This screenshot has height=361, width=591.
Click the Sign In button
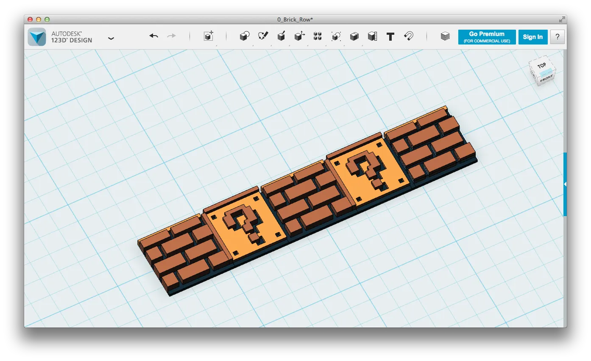[x=533, y=37]
